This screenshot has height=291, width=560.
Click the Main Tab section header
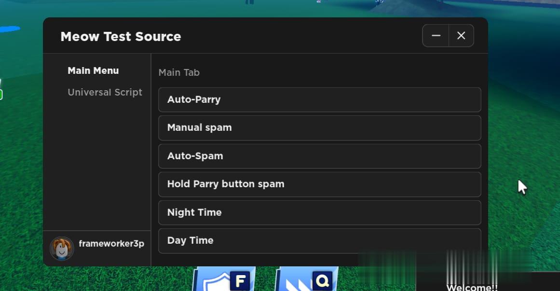[179, 72]
